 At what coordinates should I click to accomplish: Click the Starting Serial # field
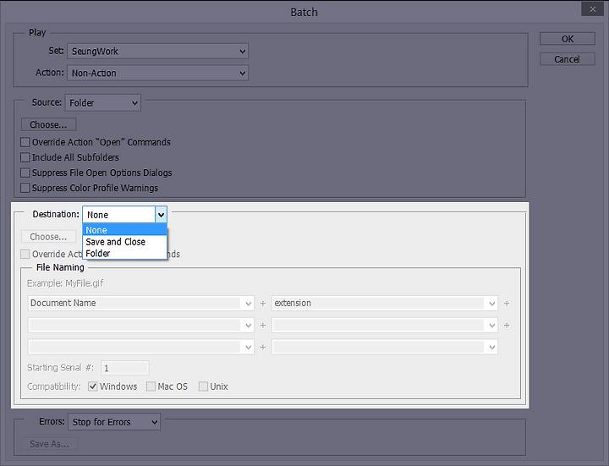124,368
